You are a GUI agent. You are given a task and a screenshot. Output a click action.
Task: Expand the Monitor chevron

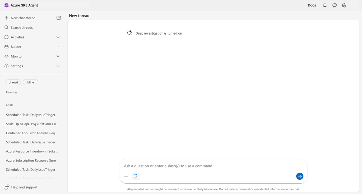tap(58, 56)
